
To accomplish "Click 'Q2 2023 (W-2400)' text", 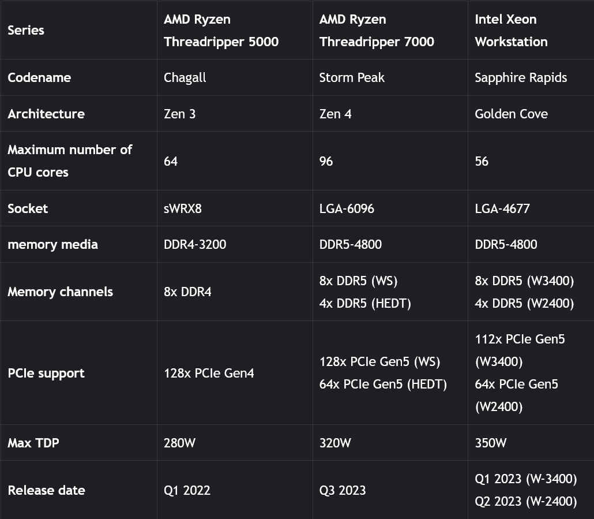I will [526, 502].
